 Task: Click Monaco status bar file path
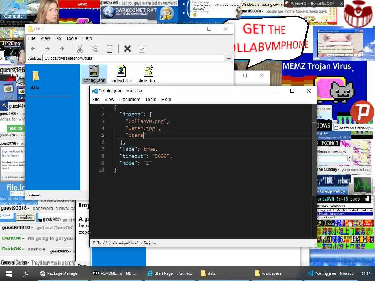pos(124,243)
